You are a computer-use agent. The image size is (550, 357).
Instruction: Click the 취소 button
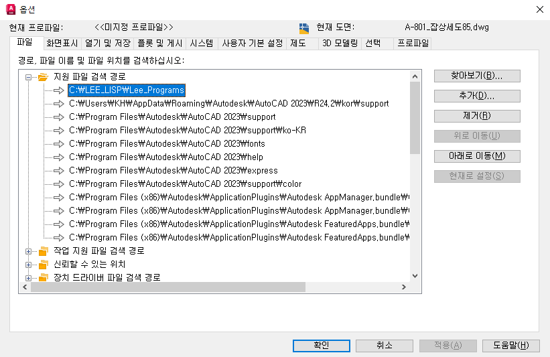pyautogui.click(x=385, y=346)
